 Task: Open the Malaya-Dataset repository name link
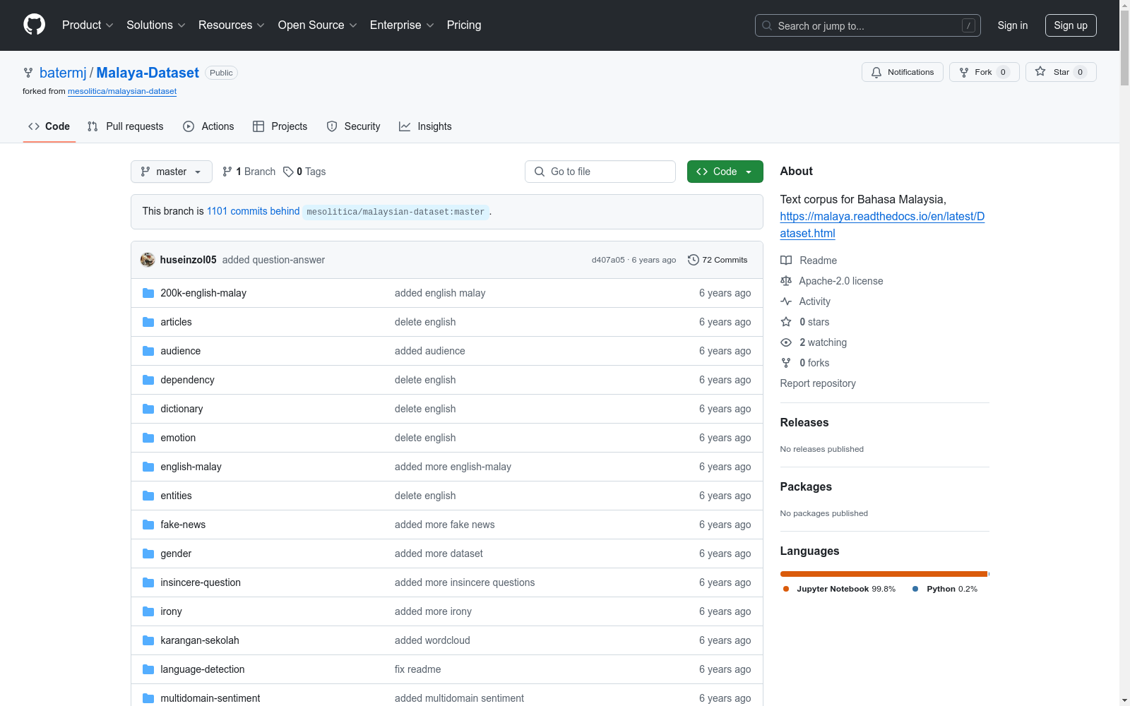coord(148,73)
